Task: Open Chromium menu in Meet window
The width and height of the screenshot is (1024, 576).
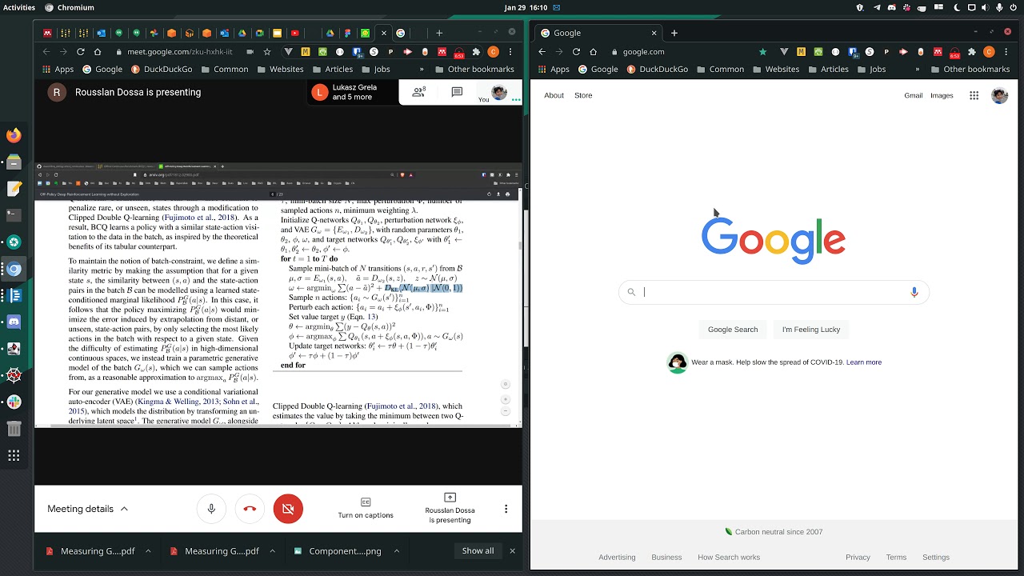Action: click(511, 52)
